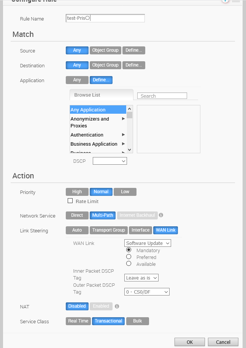Viewport: 246px width, 348px height.
Task: Select Any Application in the list
Action: tap(98, 110)
